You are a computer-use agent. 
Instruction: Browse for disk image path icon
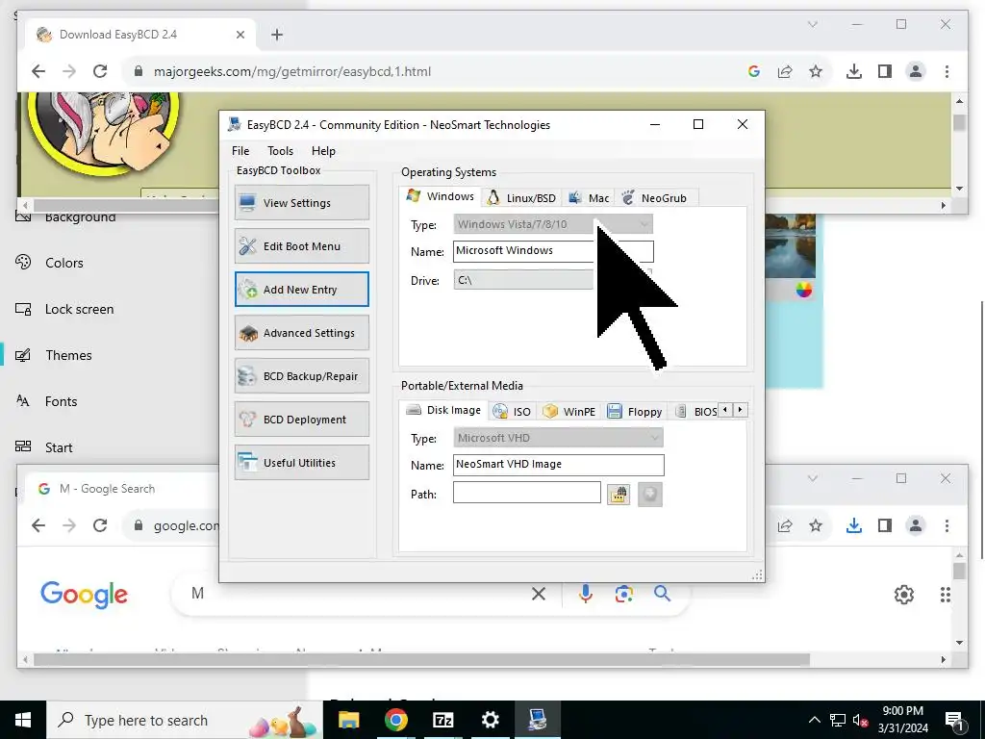point(619,495)
